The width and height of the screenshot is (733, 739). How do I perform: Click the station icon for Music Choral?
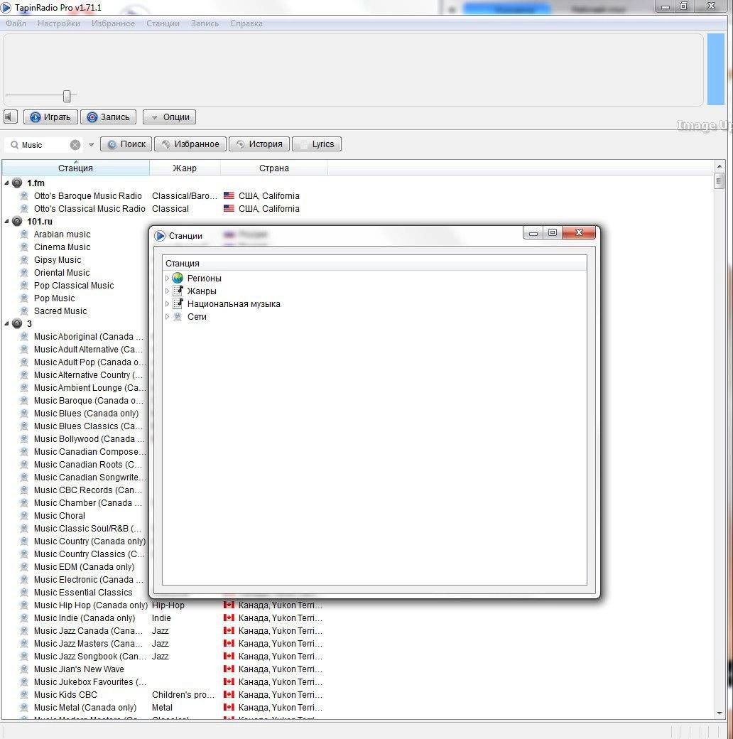[x=24, y=516]
